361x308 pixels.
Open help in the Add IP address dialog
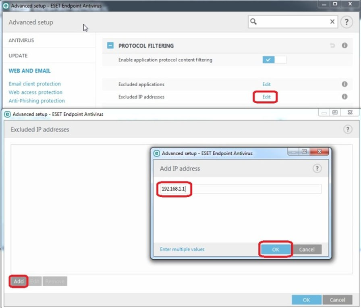pyautogui.click(x=317, y=169)
